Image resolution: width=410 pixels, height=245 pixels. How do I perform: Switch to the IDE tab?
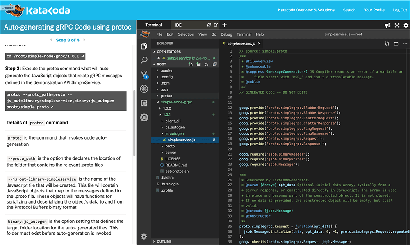pyautogui.click(x=178, y=25)
